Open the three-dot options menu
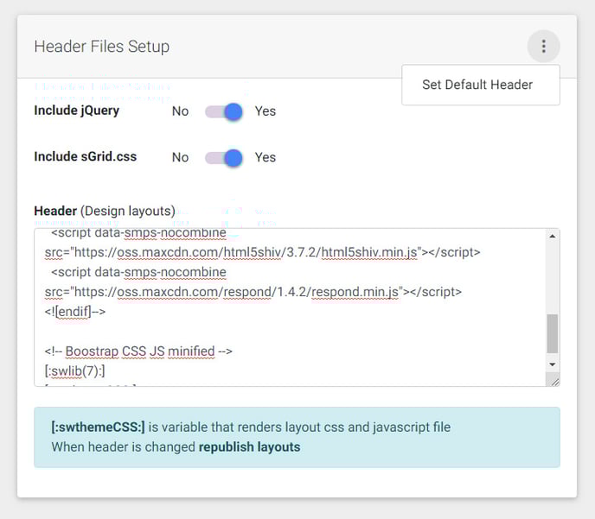This screenshot has height=519, width=595. (543, 47)
